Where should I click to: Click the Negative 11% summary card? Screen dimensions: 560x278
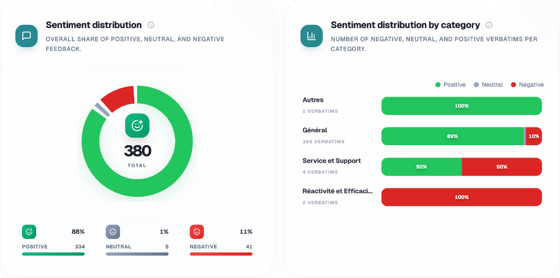tap(221, 240)
